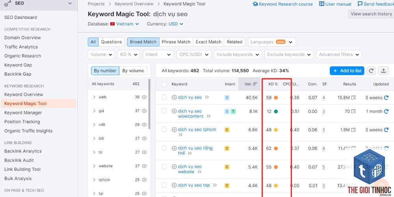Click the SERP results icon next to 1.9M
The width and height of the screenshot is (394, 197).
click(x=353, y=130)
